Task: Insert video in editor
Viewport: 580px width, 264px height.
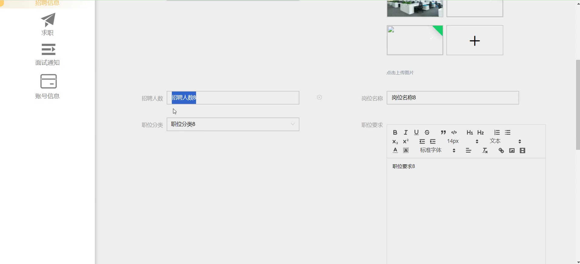Action: (x=522, y=150)
